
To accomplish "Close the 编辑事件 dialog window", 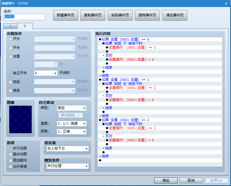I will 226,3.
